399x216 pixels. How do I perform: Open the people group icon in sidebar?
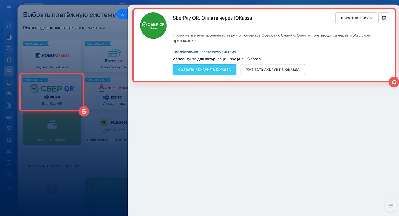[x=9, y=139]
